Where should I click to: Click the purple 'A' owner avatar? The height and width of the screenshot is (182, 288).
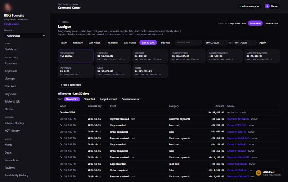267,6
